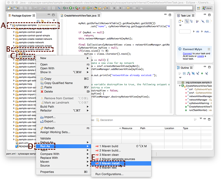
Task: Open the Outline view menu arrow
Action: (180, 78)
